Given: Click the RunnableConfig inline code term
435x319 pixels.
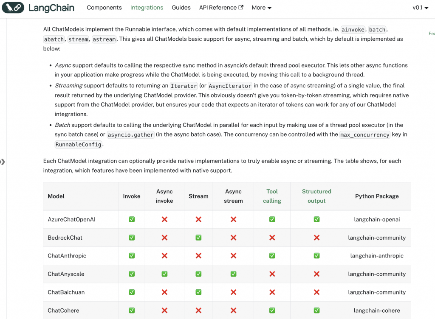Looking at the screenshot, I should (x=79, y=144).
